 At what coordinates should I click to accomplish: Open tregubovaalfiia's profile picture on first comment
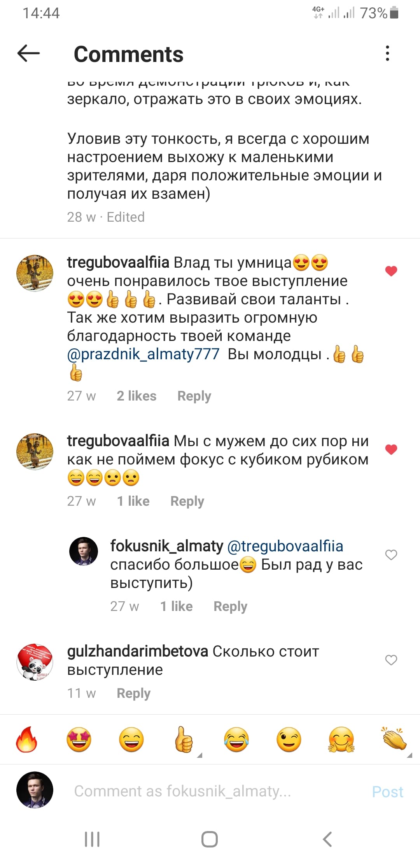pos(35,273)
